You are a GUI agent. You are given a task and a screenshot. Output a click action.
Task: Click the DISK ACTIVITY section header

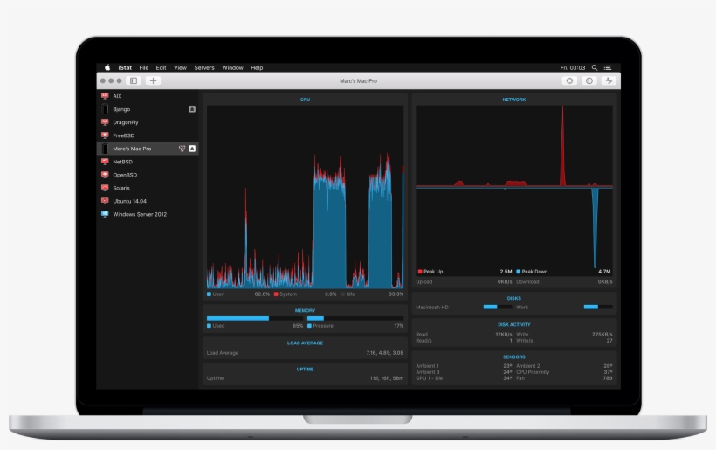(x=514, y=325)
